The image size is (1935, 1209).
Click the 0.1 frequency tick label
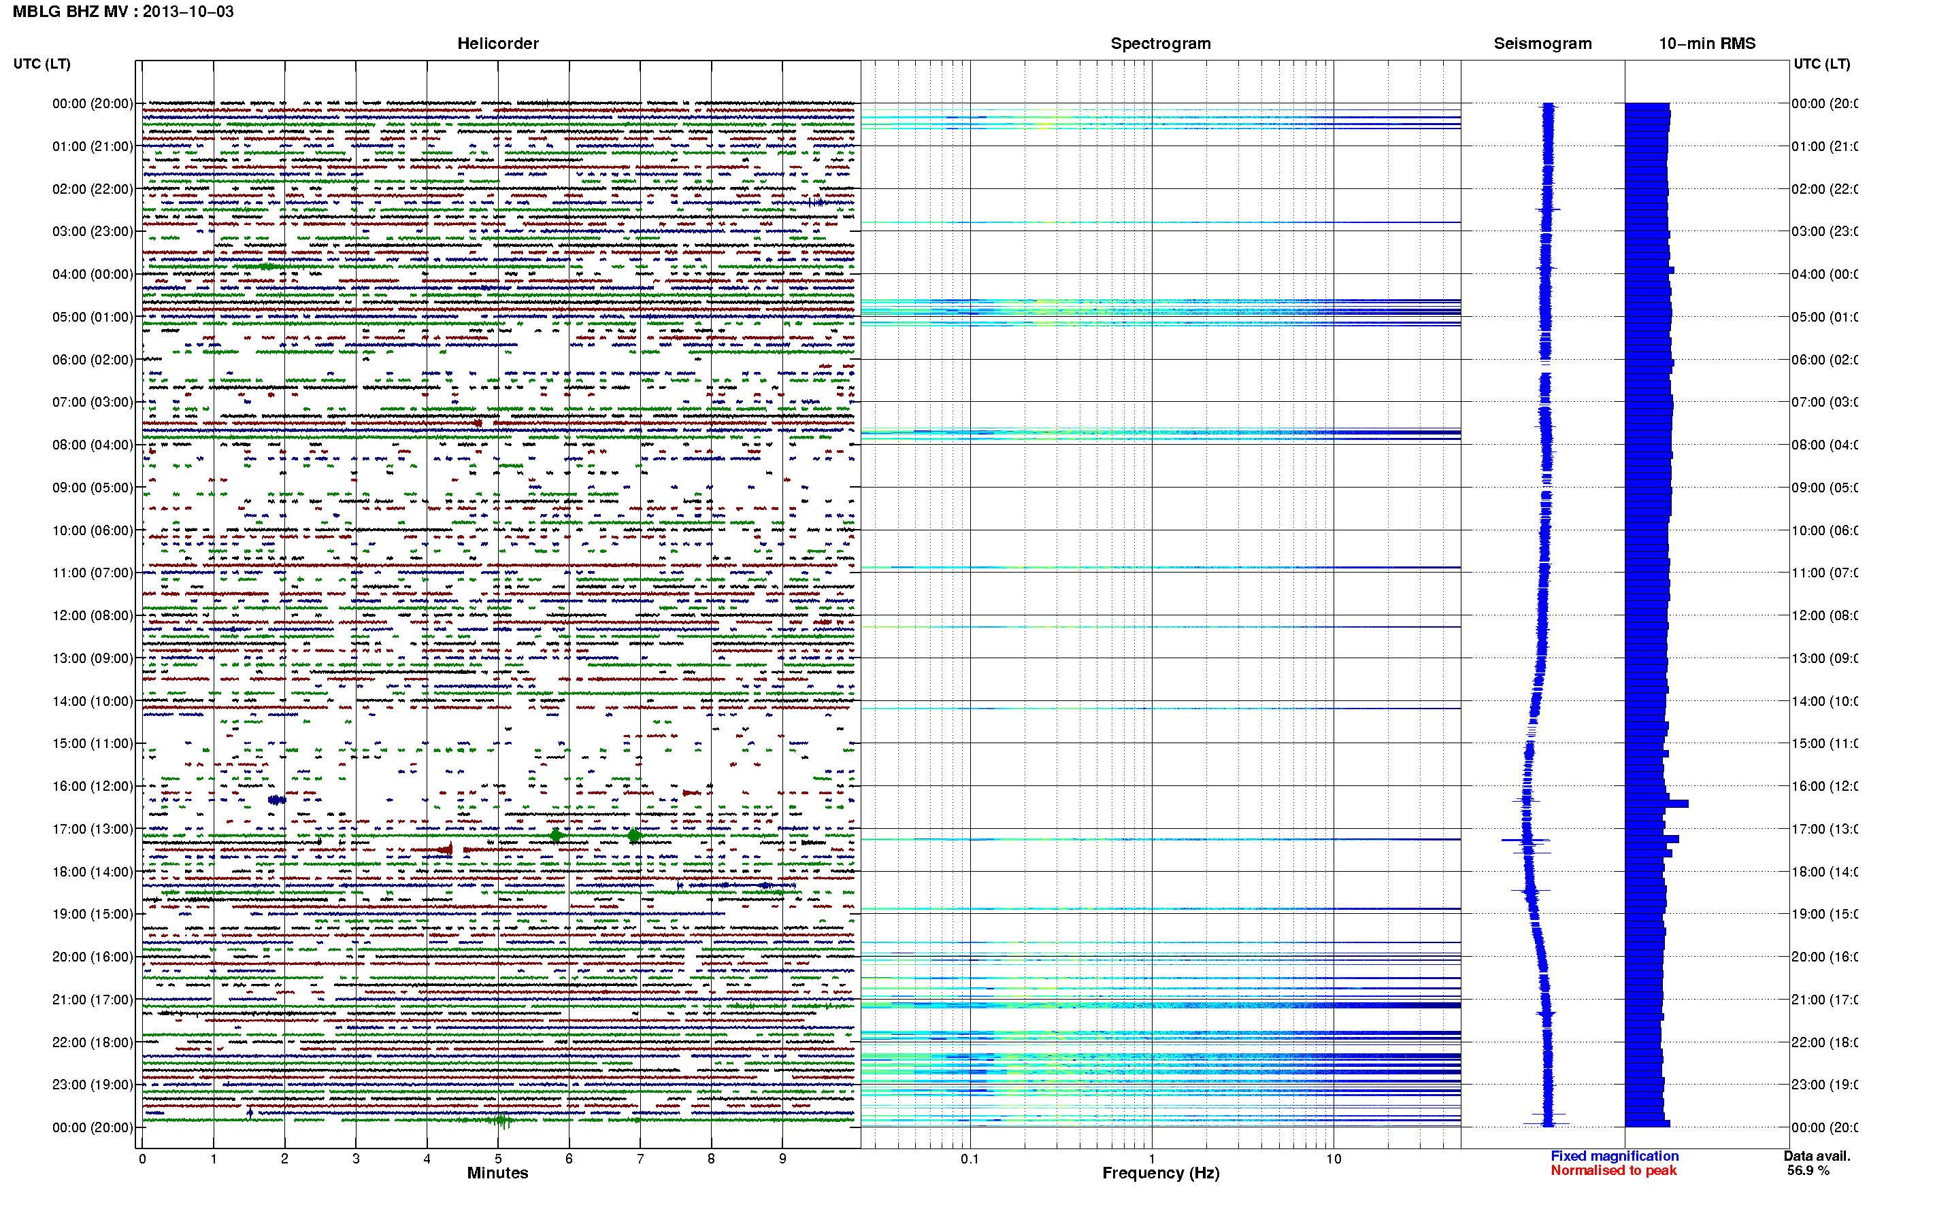970,1159
